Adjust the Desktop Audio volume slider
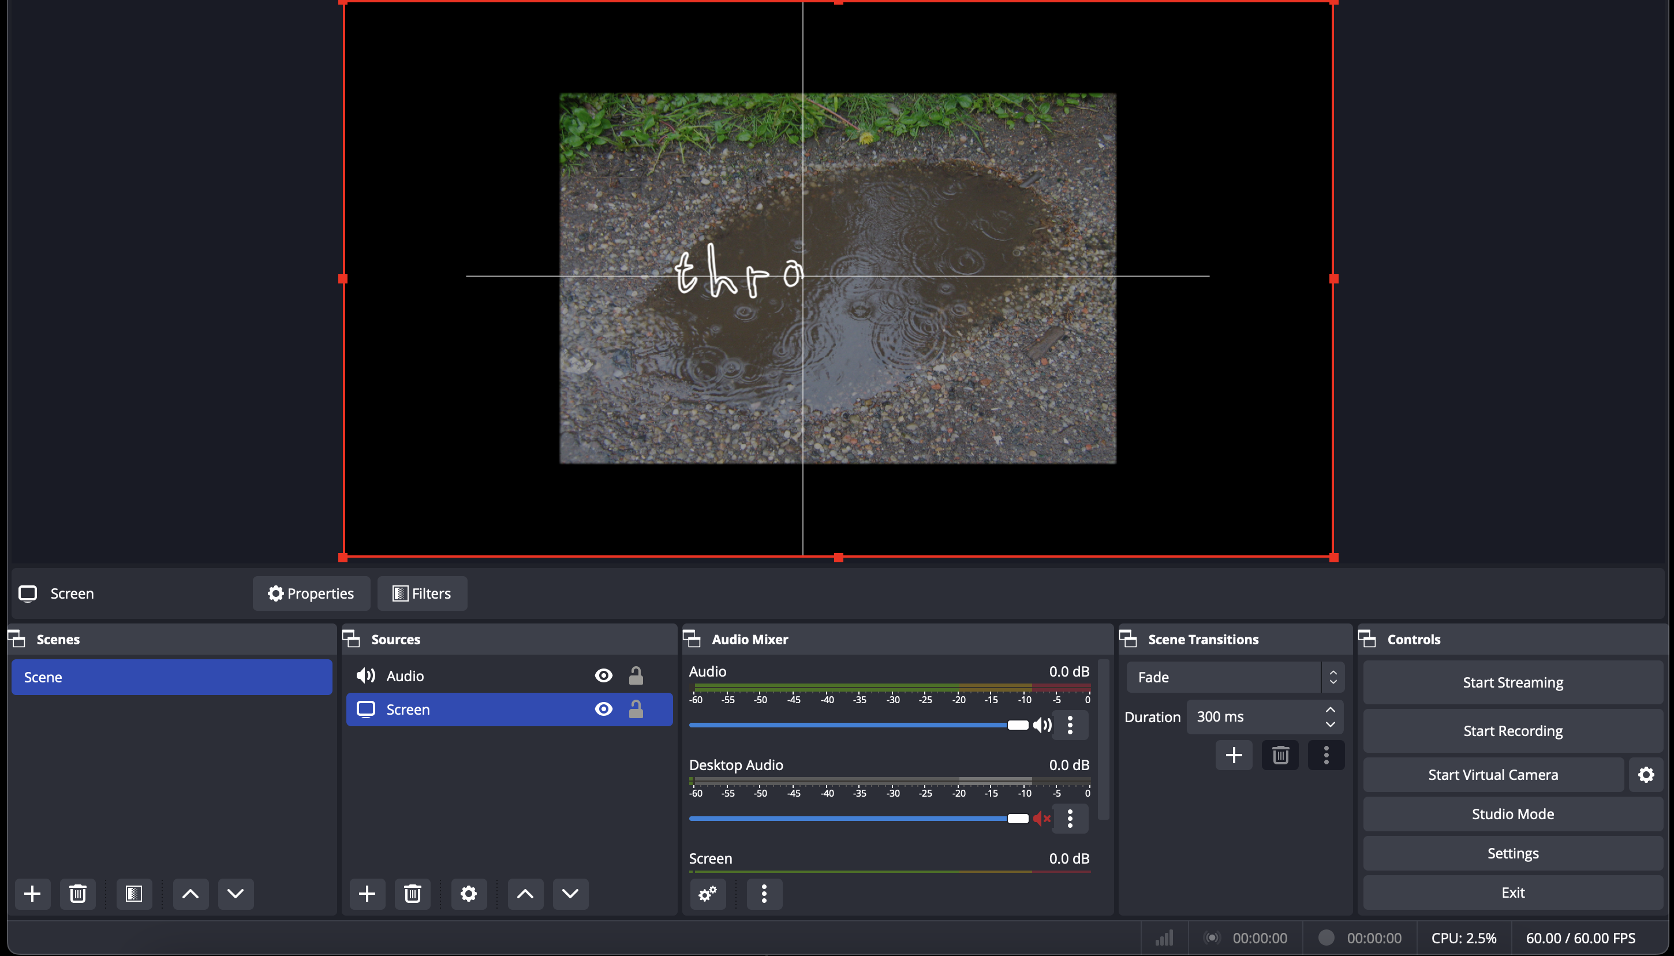The width and height of the screenshot is (1674, 956). (x=859, y=818)
